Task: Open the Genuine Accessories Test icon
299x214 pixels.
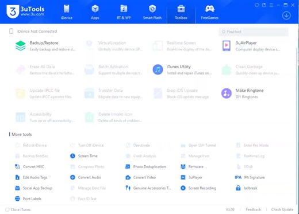Action: click(x=128, y=188)
